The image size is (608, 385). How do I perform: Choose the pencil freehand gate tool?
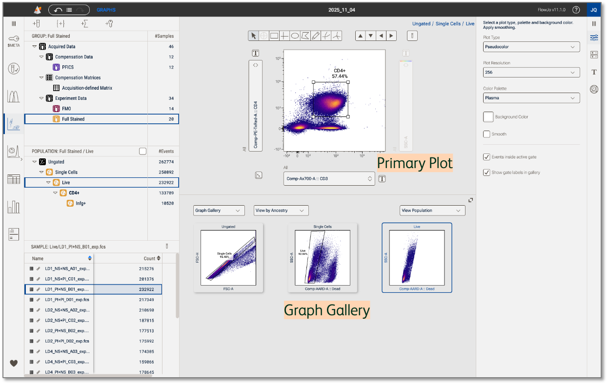click(316, 36)
